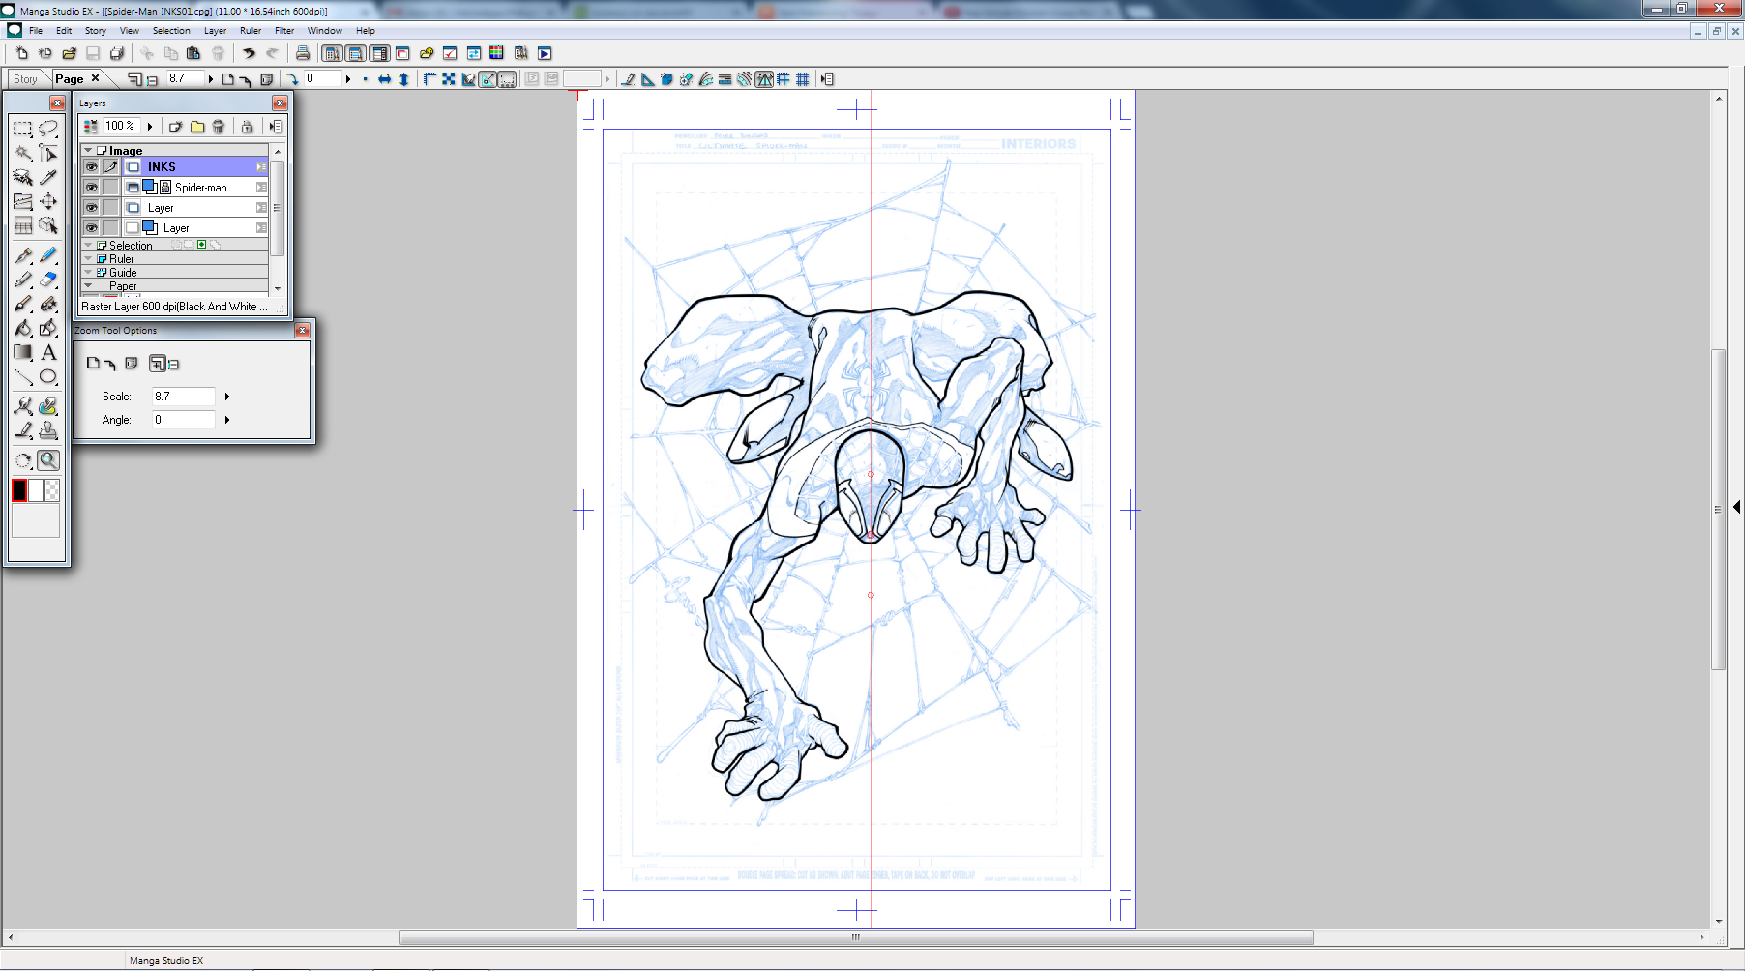Toggle edit box beside Spider-man layer

click(111, 188)
